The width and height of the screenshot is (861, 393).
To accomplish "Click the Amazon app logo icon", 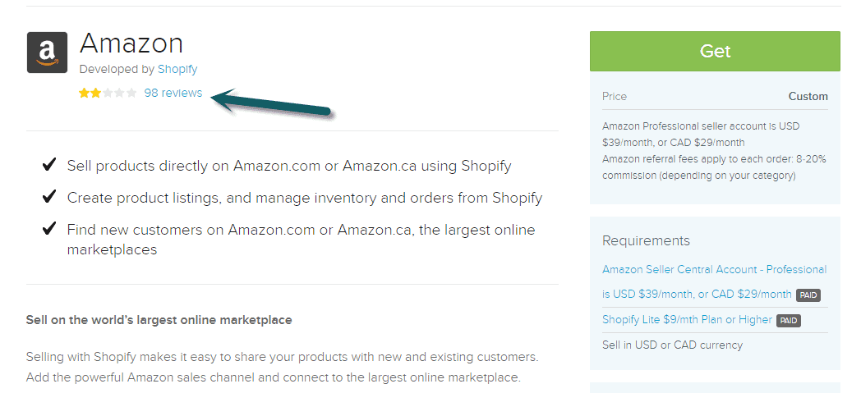I will [47, 53].
